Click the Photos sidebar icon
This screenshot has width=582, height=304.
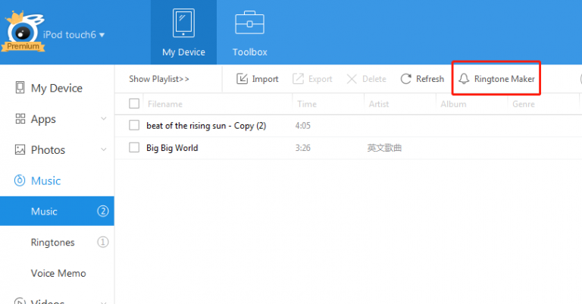tap(20, 150)
